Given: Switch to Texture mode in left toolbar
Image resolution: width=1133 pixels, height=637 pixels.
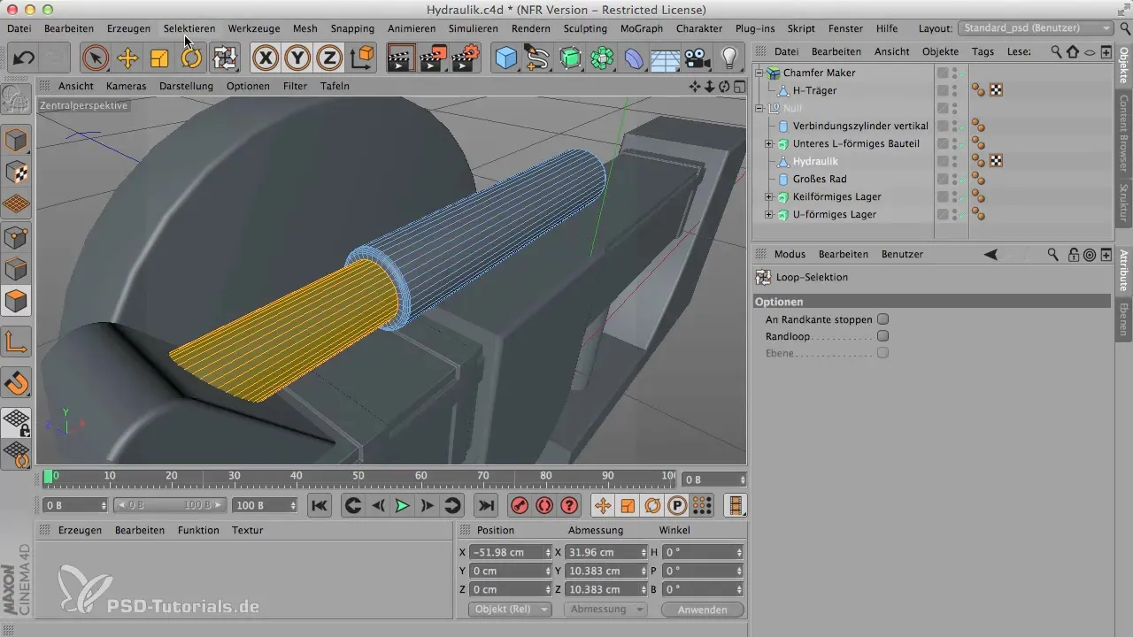Looking at the screenshot, I should pos(17,173).
